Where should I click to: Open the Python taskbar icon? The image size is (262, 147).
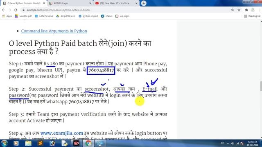tap(64, 143)
